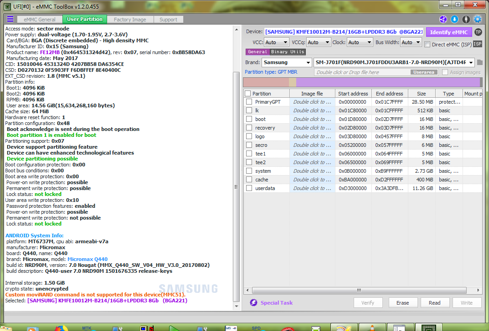
Task: Open the Support tab
Action: (169, 19)
